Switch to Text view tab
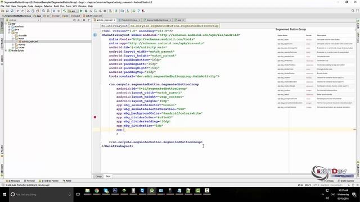The height and width of the screenshot is (202, 360). 108,176
